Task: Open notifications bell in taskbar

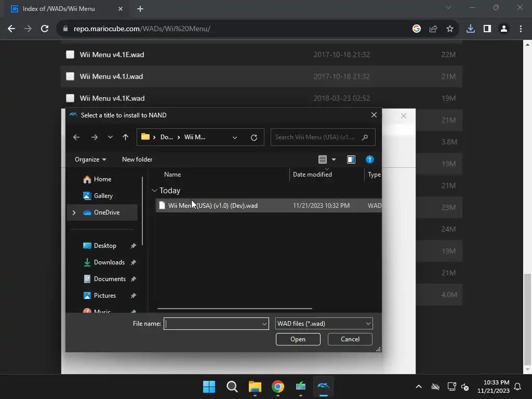Action: (518, 387)
